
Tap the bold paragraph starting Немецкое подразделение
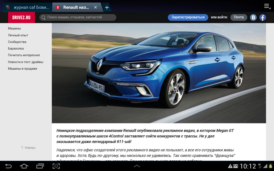tap(145, 136)
